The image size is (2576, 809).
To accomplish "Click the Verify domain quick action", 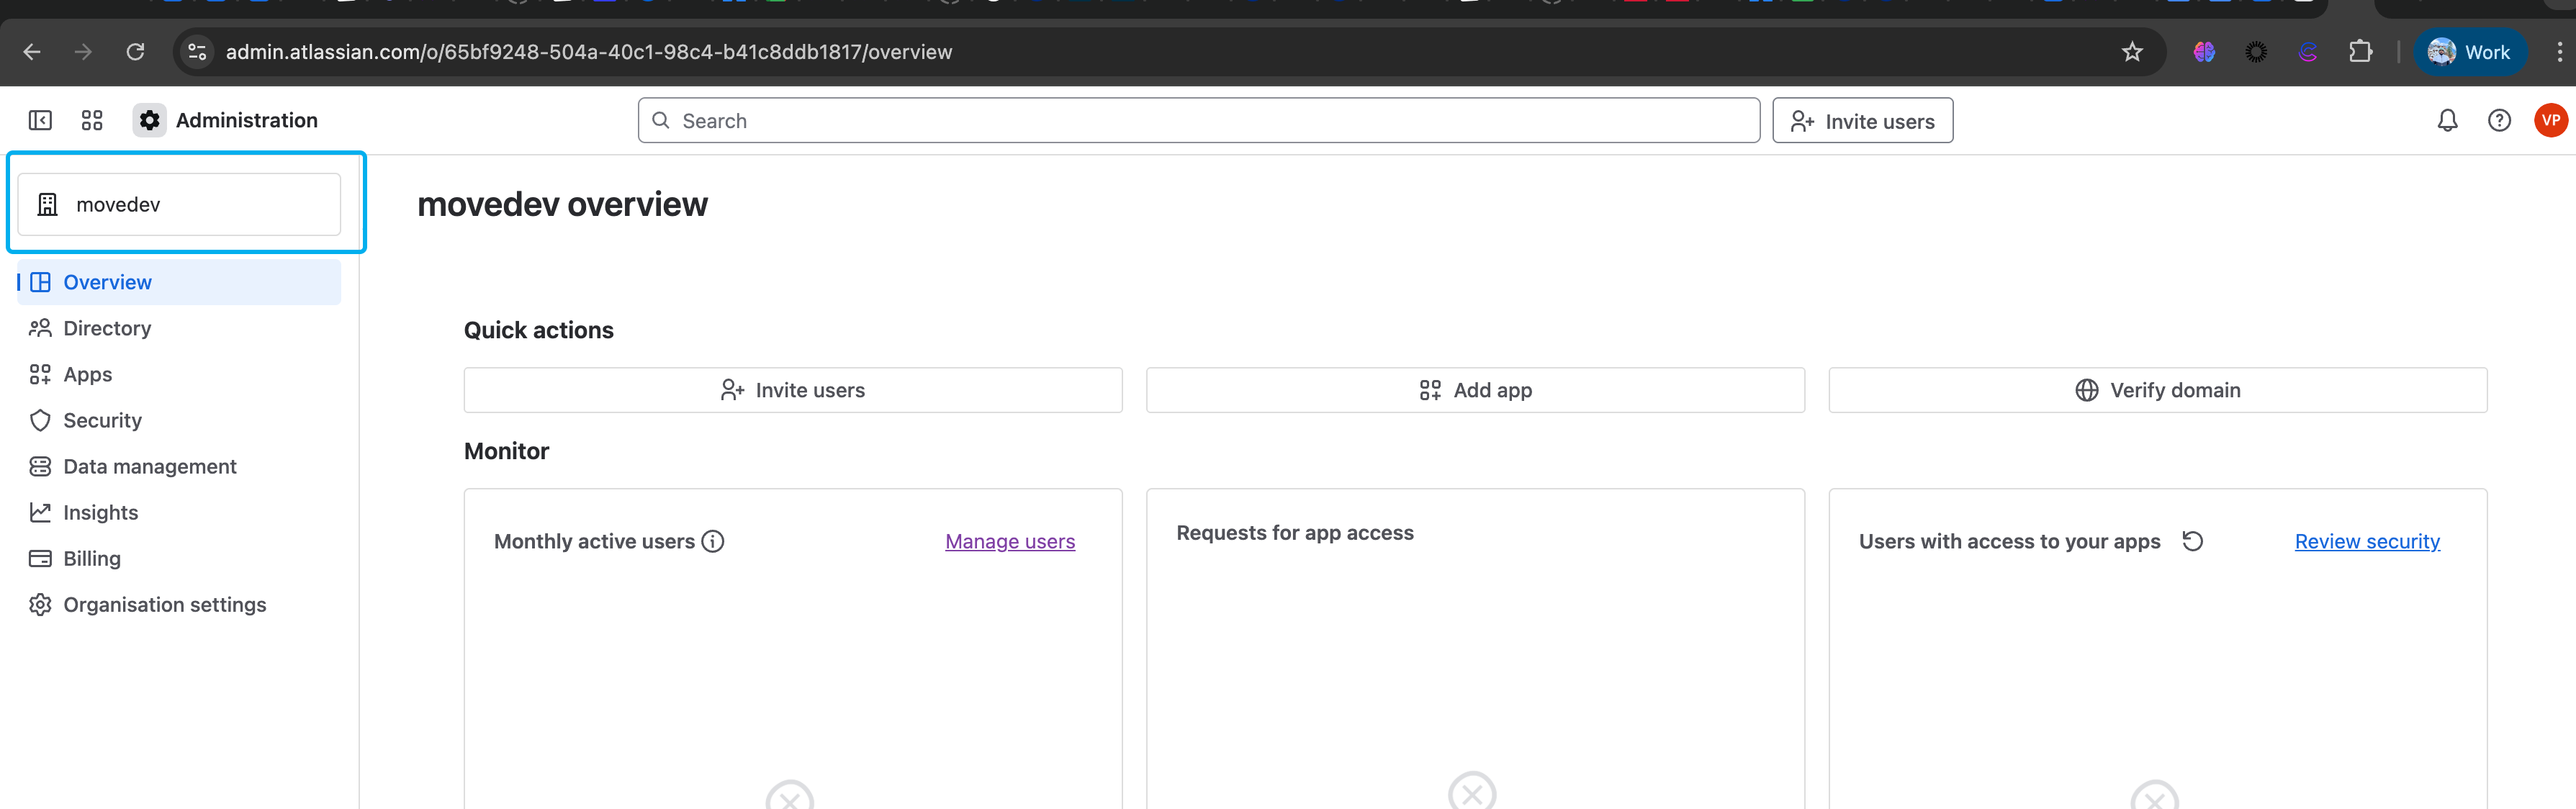I will pyautogui.click(x=2157, y=390).
